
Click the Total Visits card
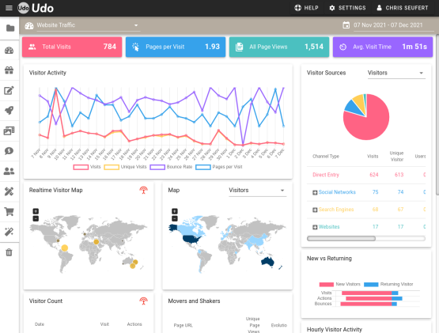72,47
